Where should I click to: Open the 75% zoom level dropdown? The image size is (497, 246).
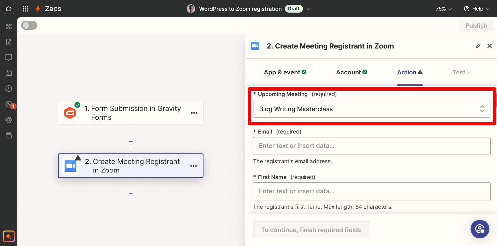click(x=444, y=9)
